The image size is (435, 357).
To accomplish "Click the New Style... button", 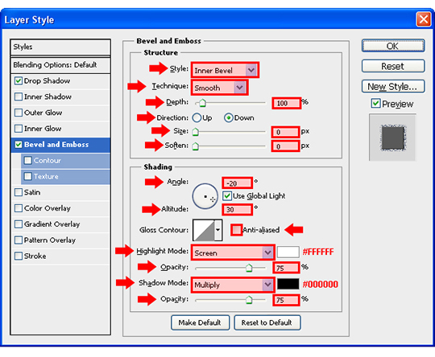I will coord(393,87).
